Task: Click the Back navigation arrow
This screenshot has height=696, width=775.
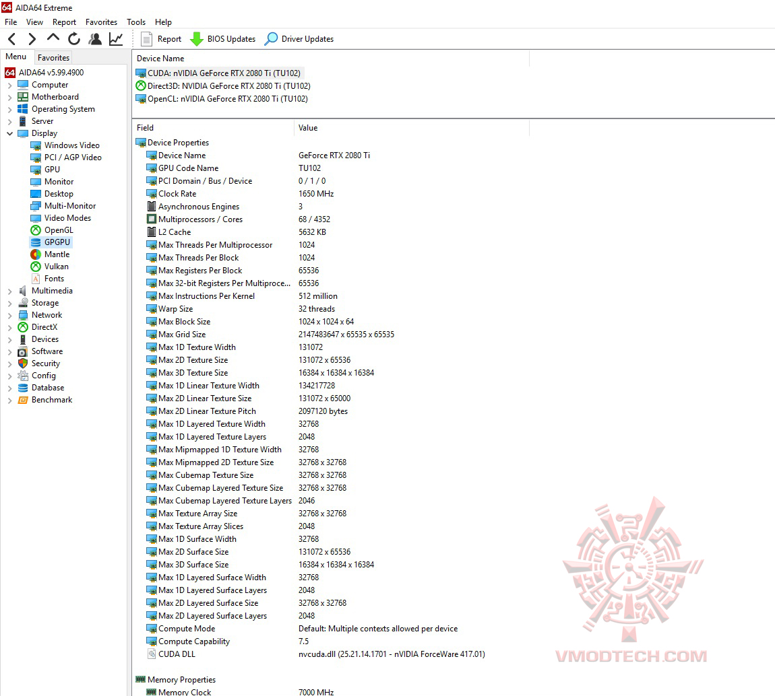Action: pos(12,39)
